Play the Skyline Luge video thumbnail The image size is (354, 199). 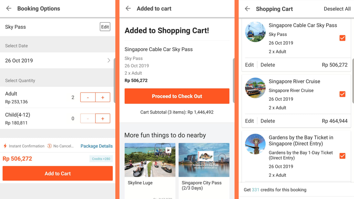coord(168,150)
